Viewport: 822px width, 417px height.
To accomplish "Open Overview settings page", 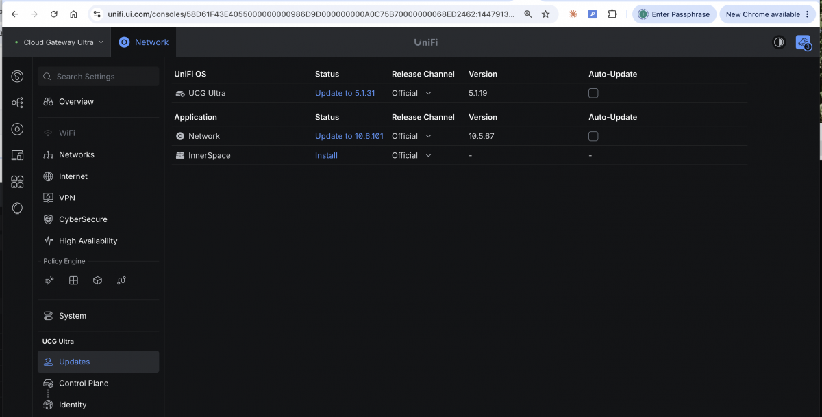I will (98, 102).
